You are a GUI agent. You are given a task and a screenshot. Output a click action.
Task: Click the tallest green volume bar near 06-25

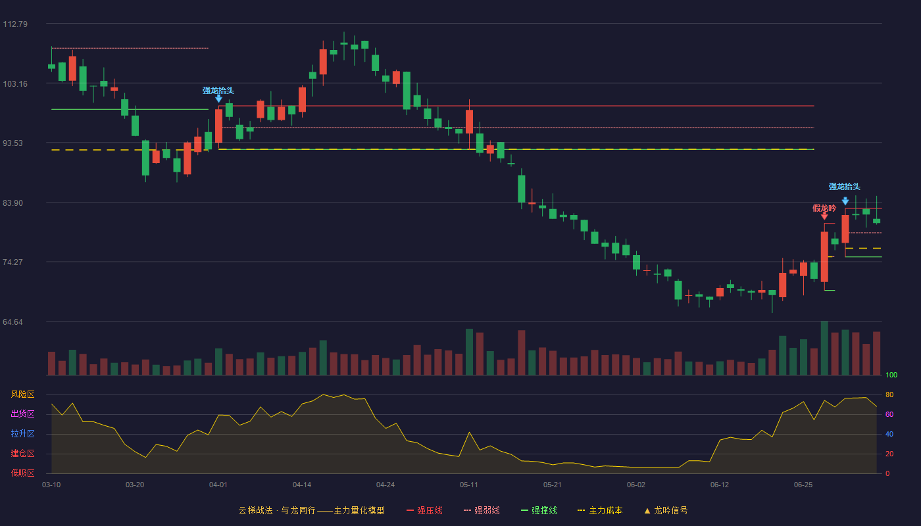click(824, 348)
